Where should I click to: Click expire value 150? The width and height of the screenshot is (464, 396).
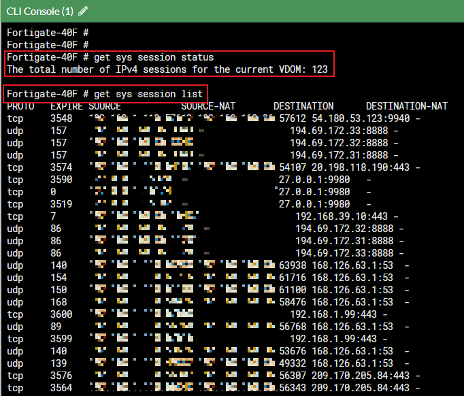click(x=59, y=290)
